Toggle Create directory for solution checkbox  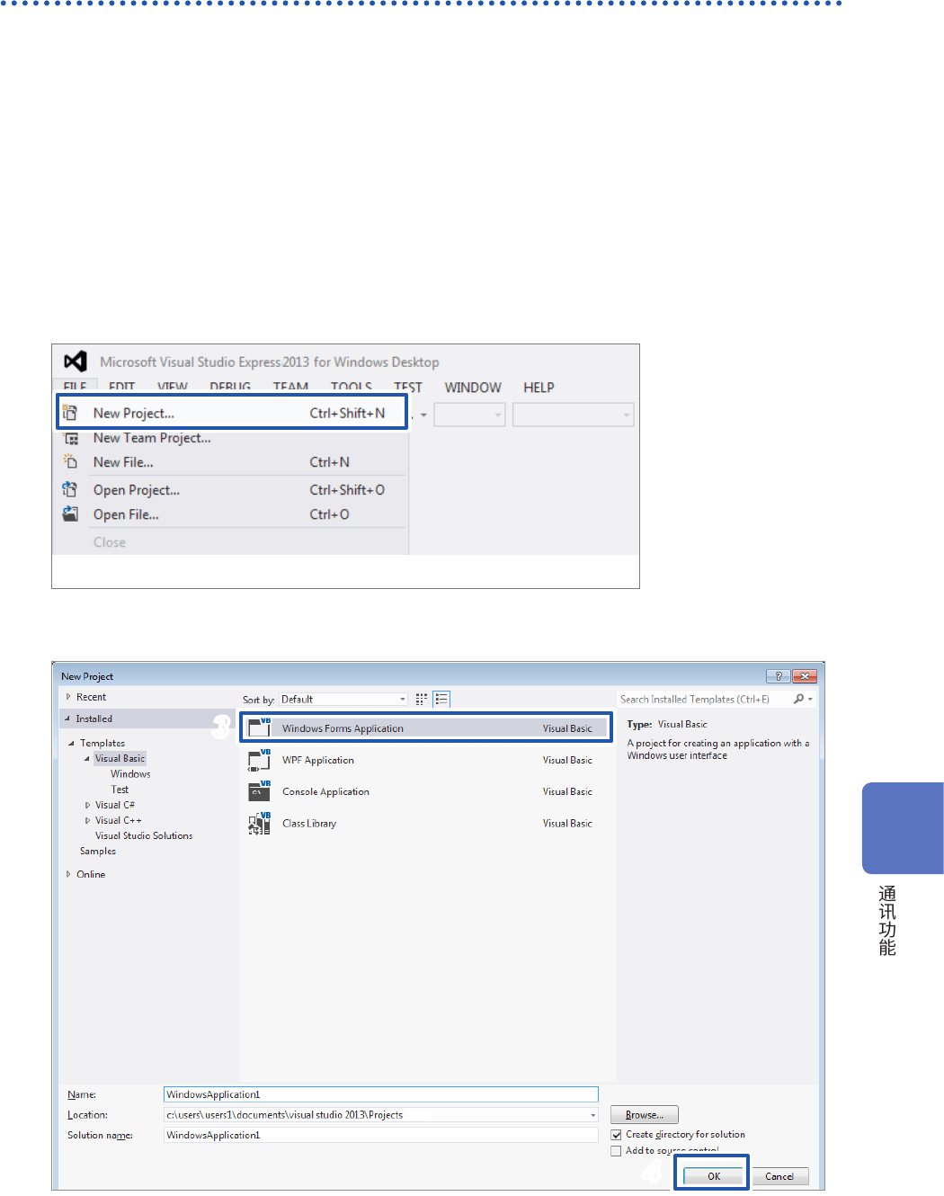click(x=616, y=1135)
